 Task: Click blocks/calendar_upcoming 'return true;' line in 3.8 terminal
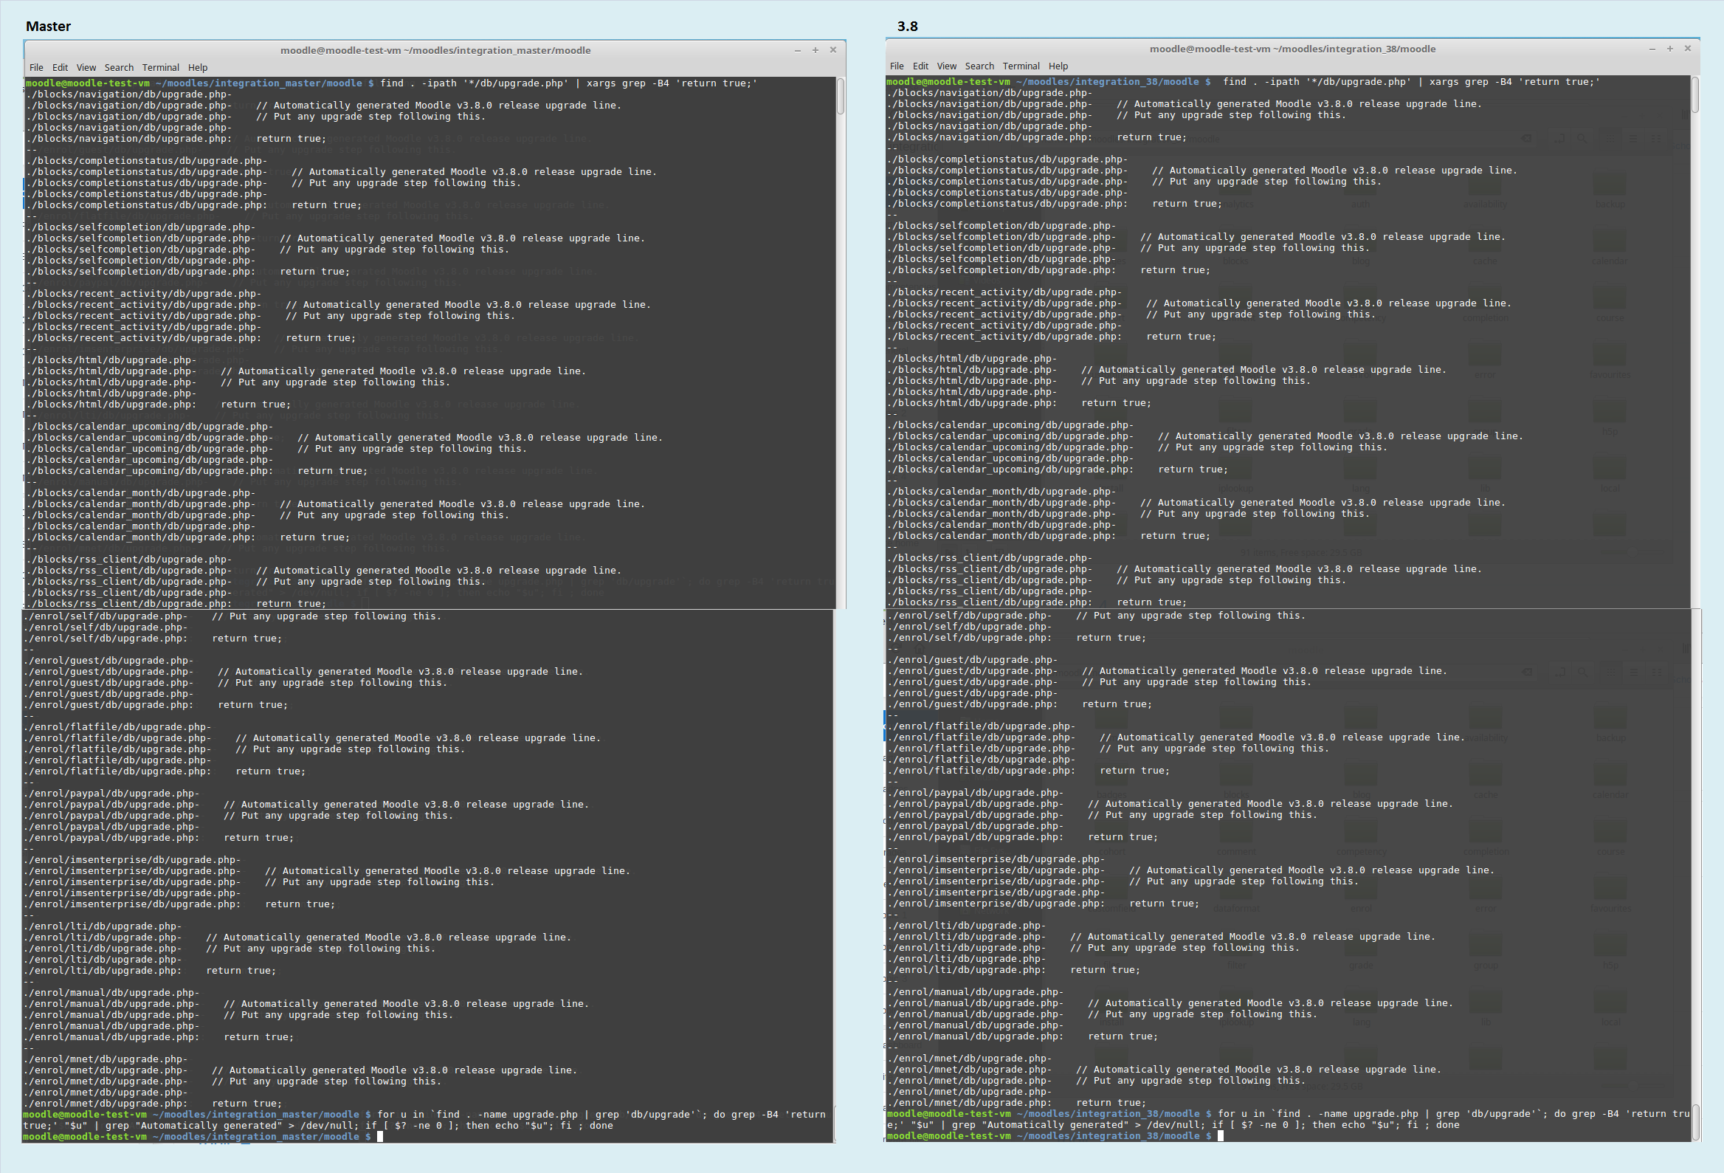pos(1058,469)
